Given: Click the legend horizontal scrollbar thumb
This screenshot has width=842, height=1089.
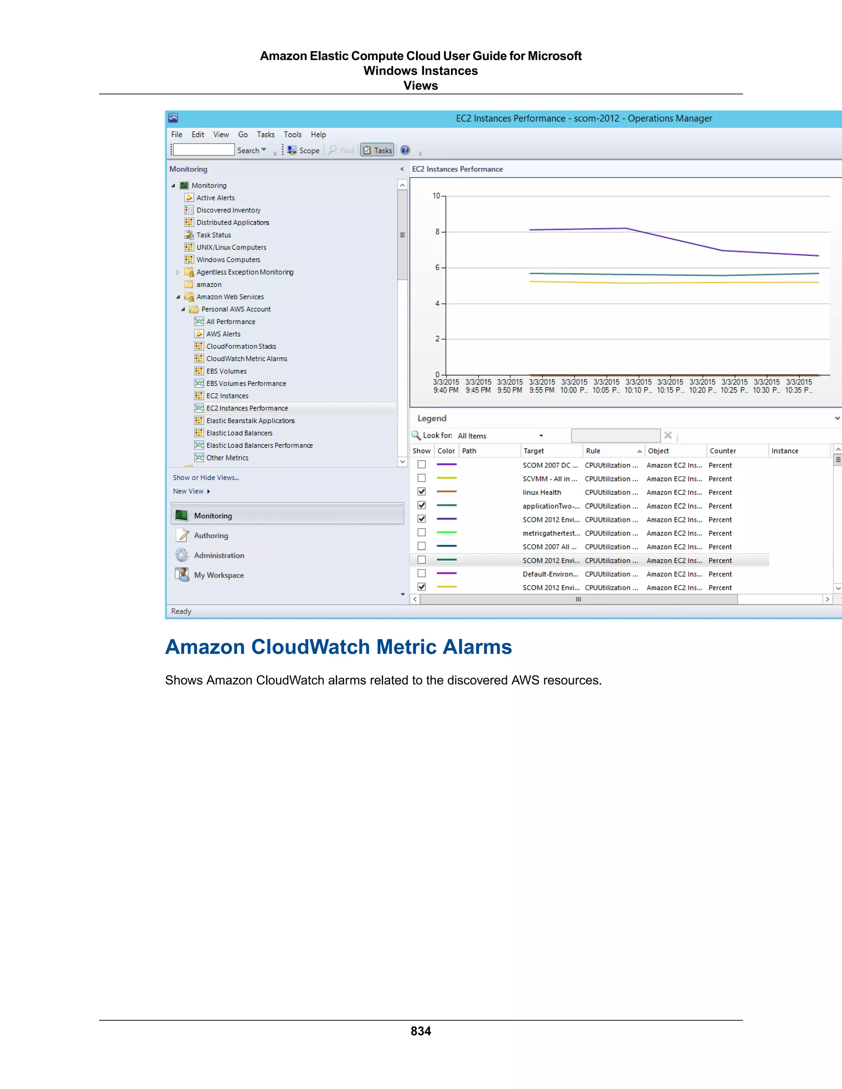Looking at the screenshot, I should click(x=578, y=599).
